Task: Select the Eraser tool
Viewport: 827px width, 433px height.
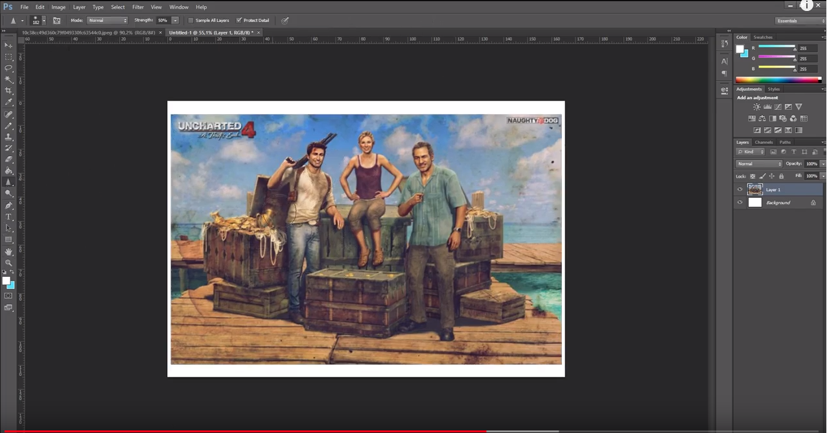Action: coord(8,159)
